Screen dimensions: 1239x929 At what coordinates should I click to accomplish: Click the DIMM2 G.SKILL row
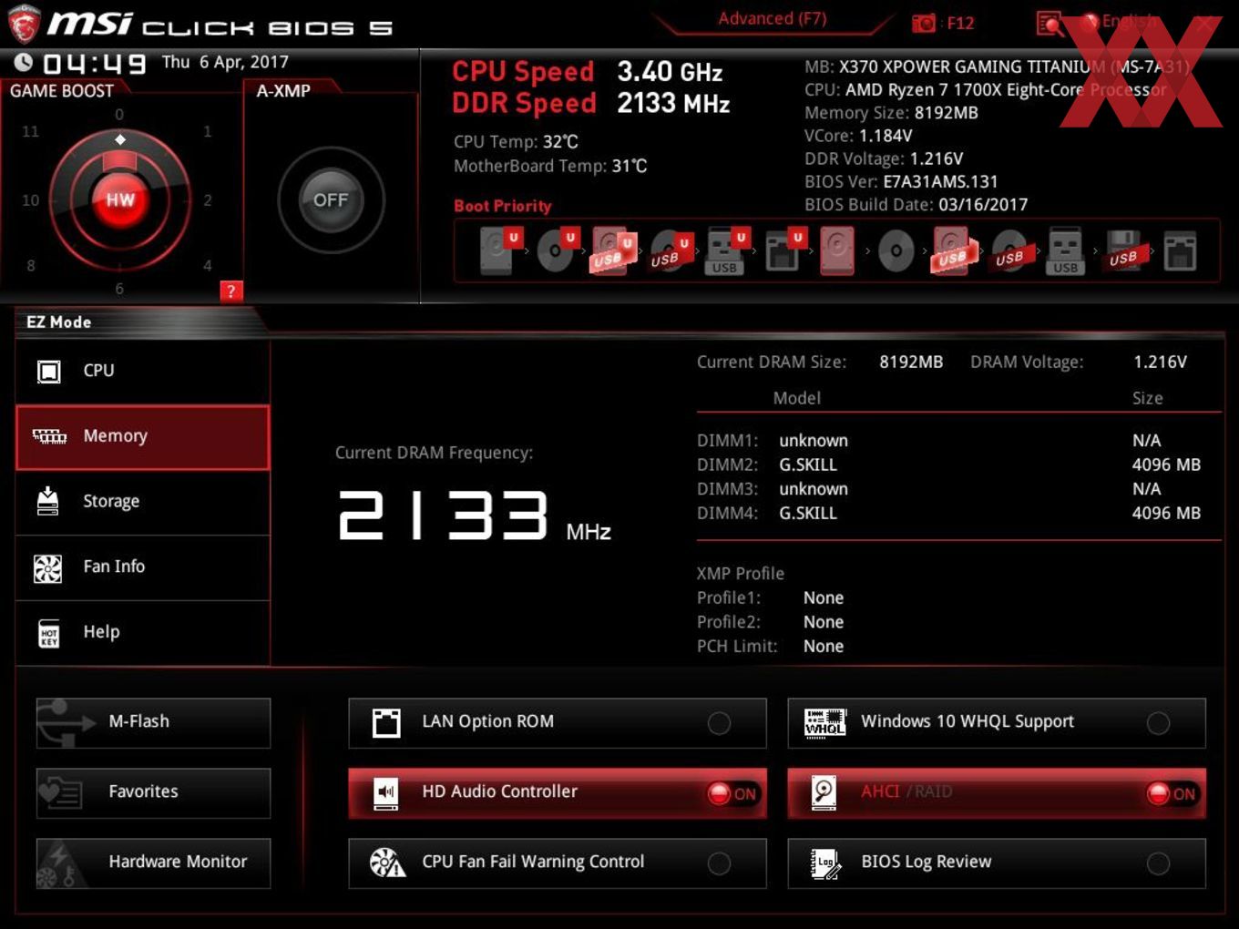[948, 464]
